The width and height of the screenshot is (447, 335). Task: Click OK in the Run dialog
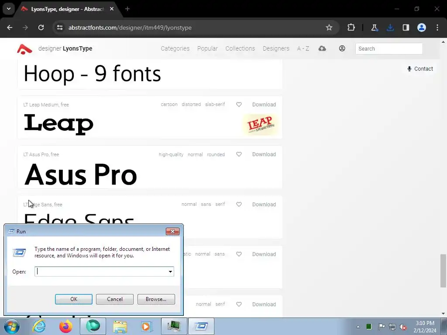(73, 299)
